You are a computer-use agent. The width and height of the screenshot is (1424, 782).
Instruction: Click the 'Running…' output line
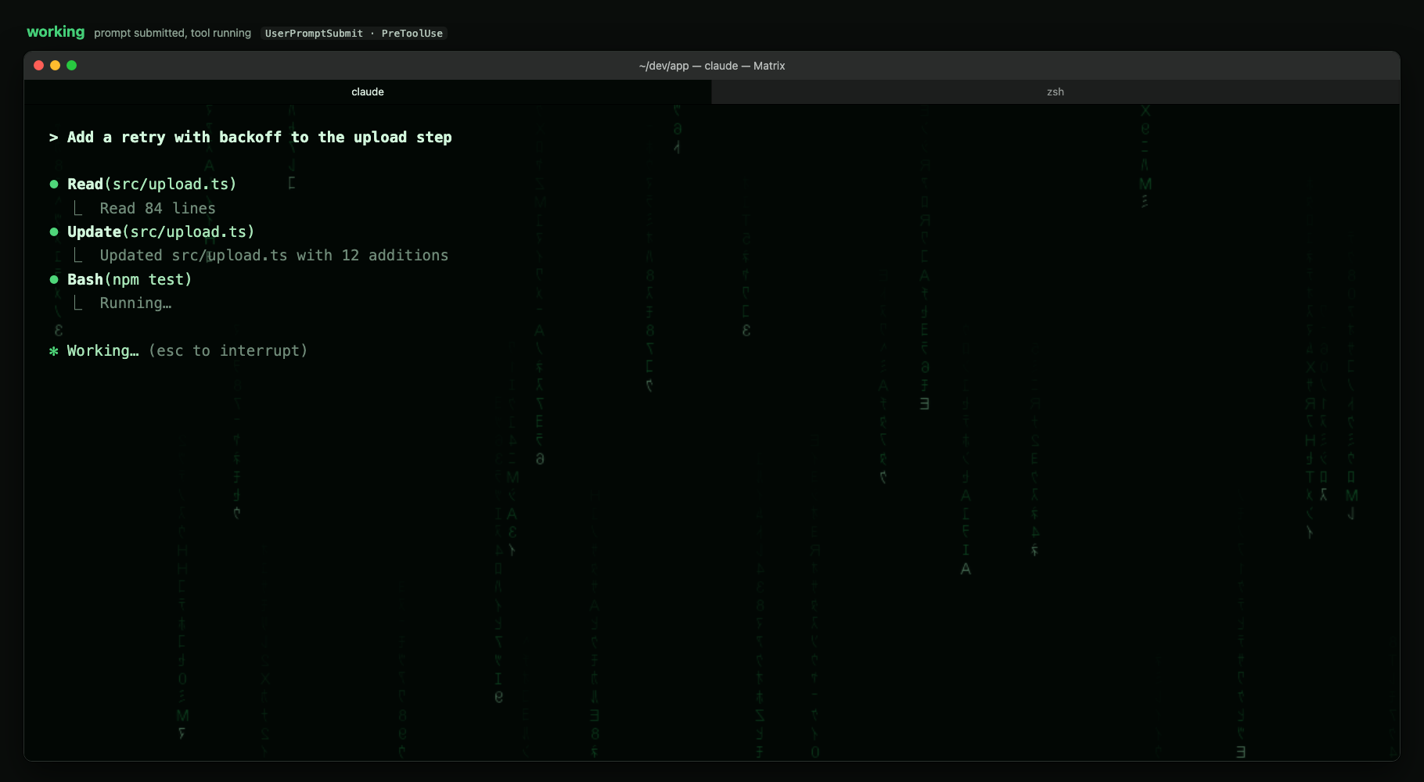click(x=135, y=303)
